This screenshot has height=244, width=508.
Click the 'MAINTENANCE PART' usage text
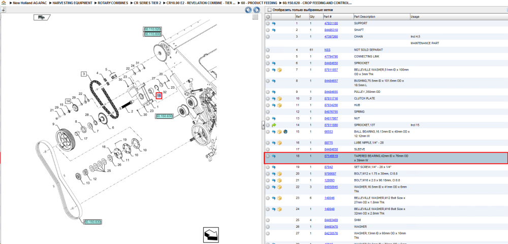[424, 43]
